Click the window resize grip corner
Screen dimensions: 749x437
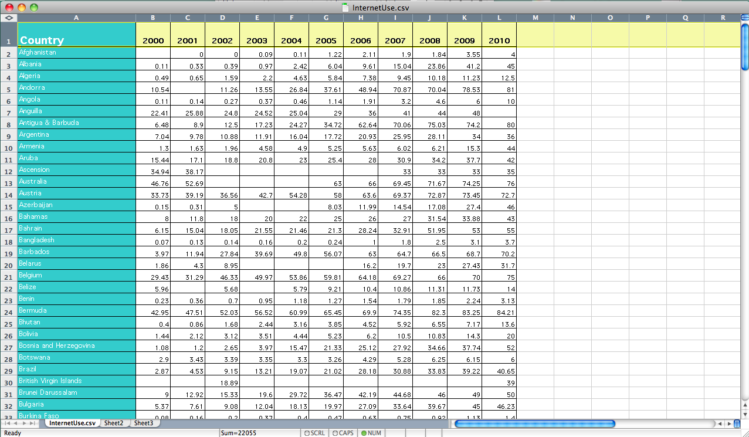(x=744, y=432)
